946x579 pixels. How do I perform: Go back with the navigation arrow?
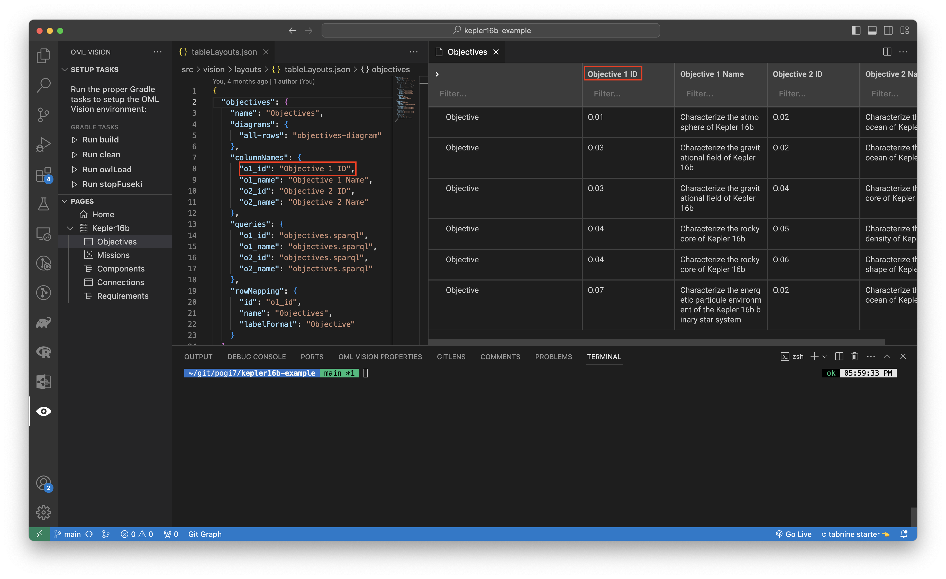(293, 30)
